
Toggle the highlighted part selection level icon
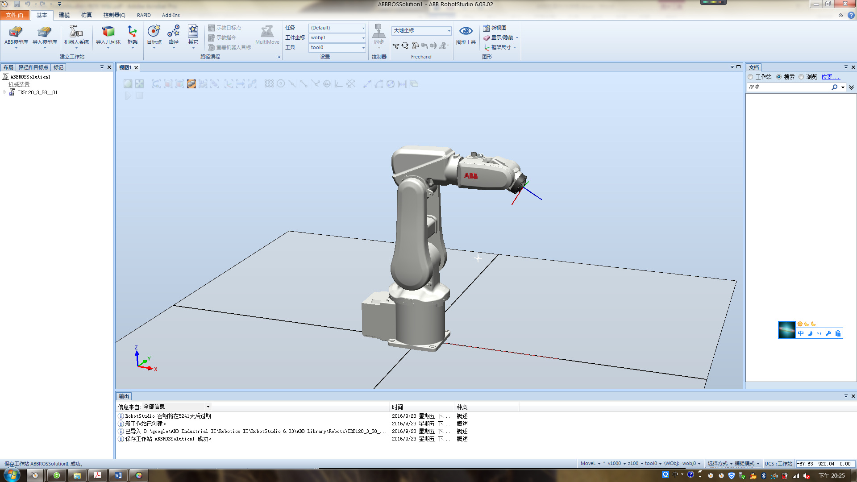click(191, 84)
